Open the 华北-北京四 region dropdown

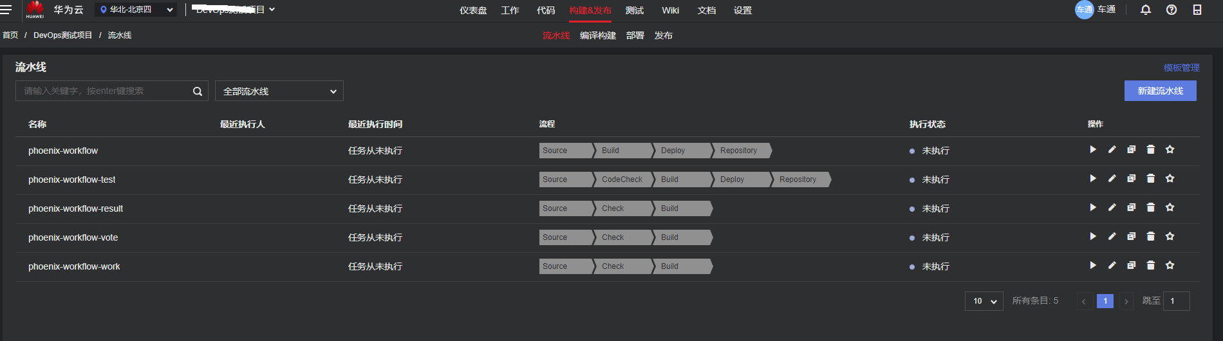[x=136, y=10]
